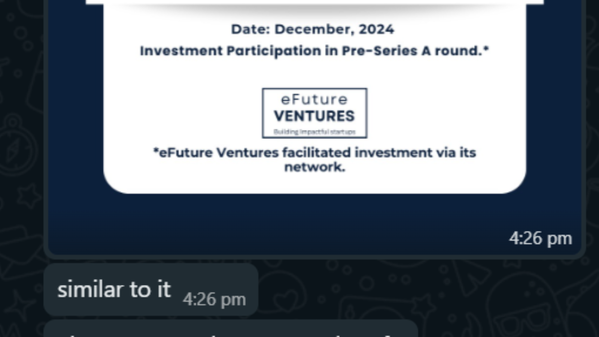The width and height of the screenshot is (599, 337).
Task: Click the 4:26 pm timestamp on image message
Action: 540,239
